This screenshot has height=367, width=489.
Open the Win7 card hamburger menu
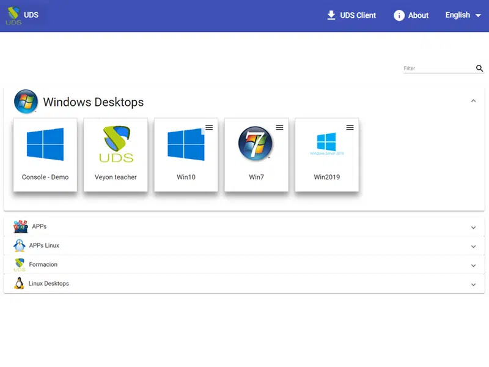280,127
